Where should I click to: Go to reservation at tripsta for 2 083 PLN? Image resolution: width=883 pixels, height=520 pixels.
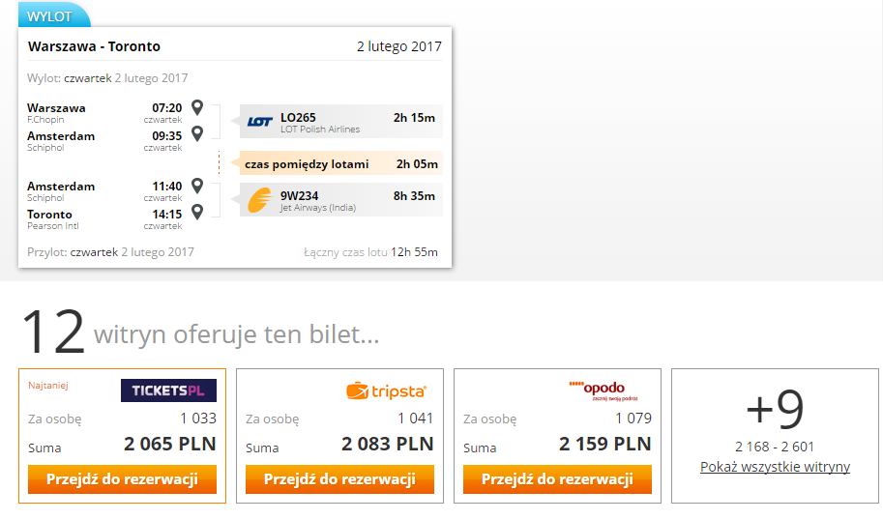click(339, 479)
